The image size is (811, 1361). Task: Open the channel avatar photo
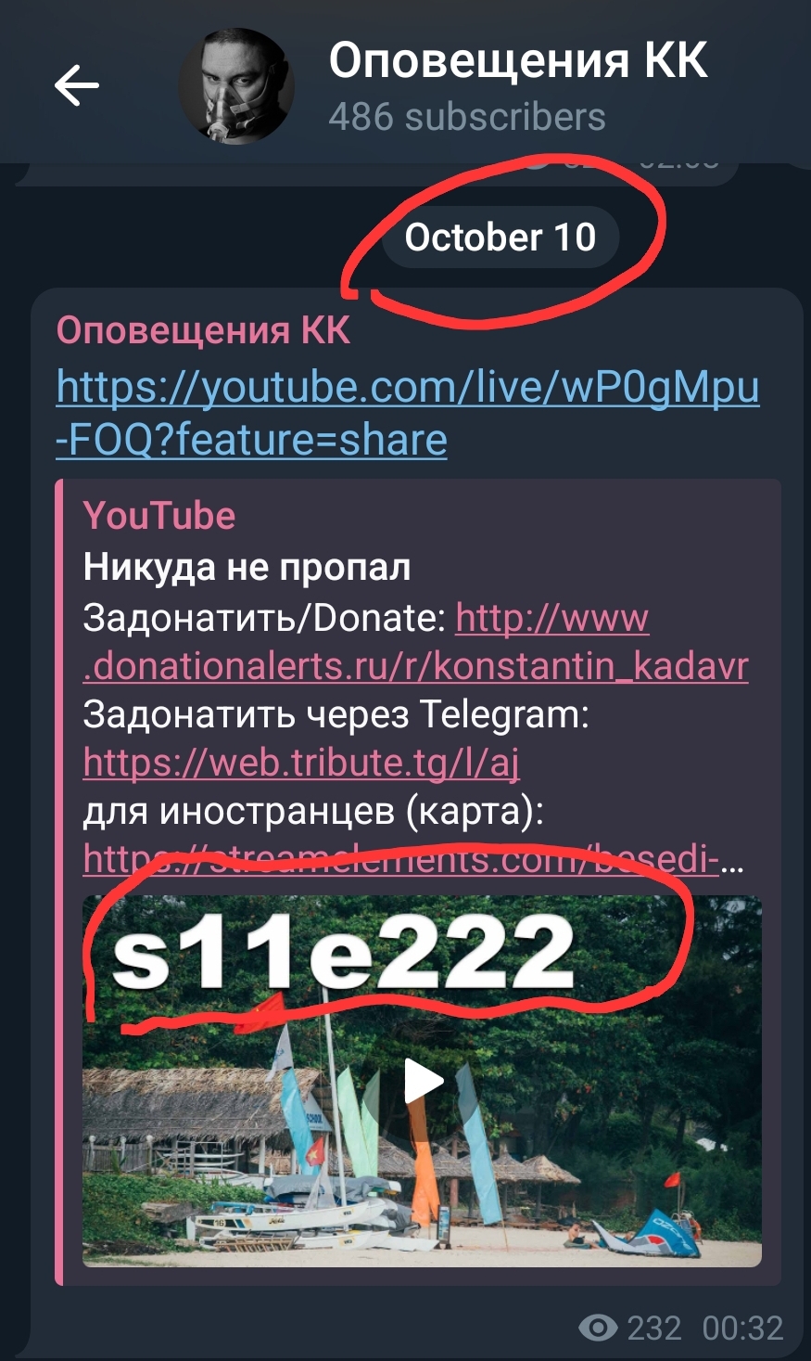[236, 86]
